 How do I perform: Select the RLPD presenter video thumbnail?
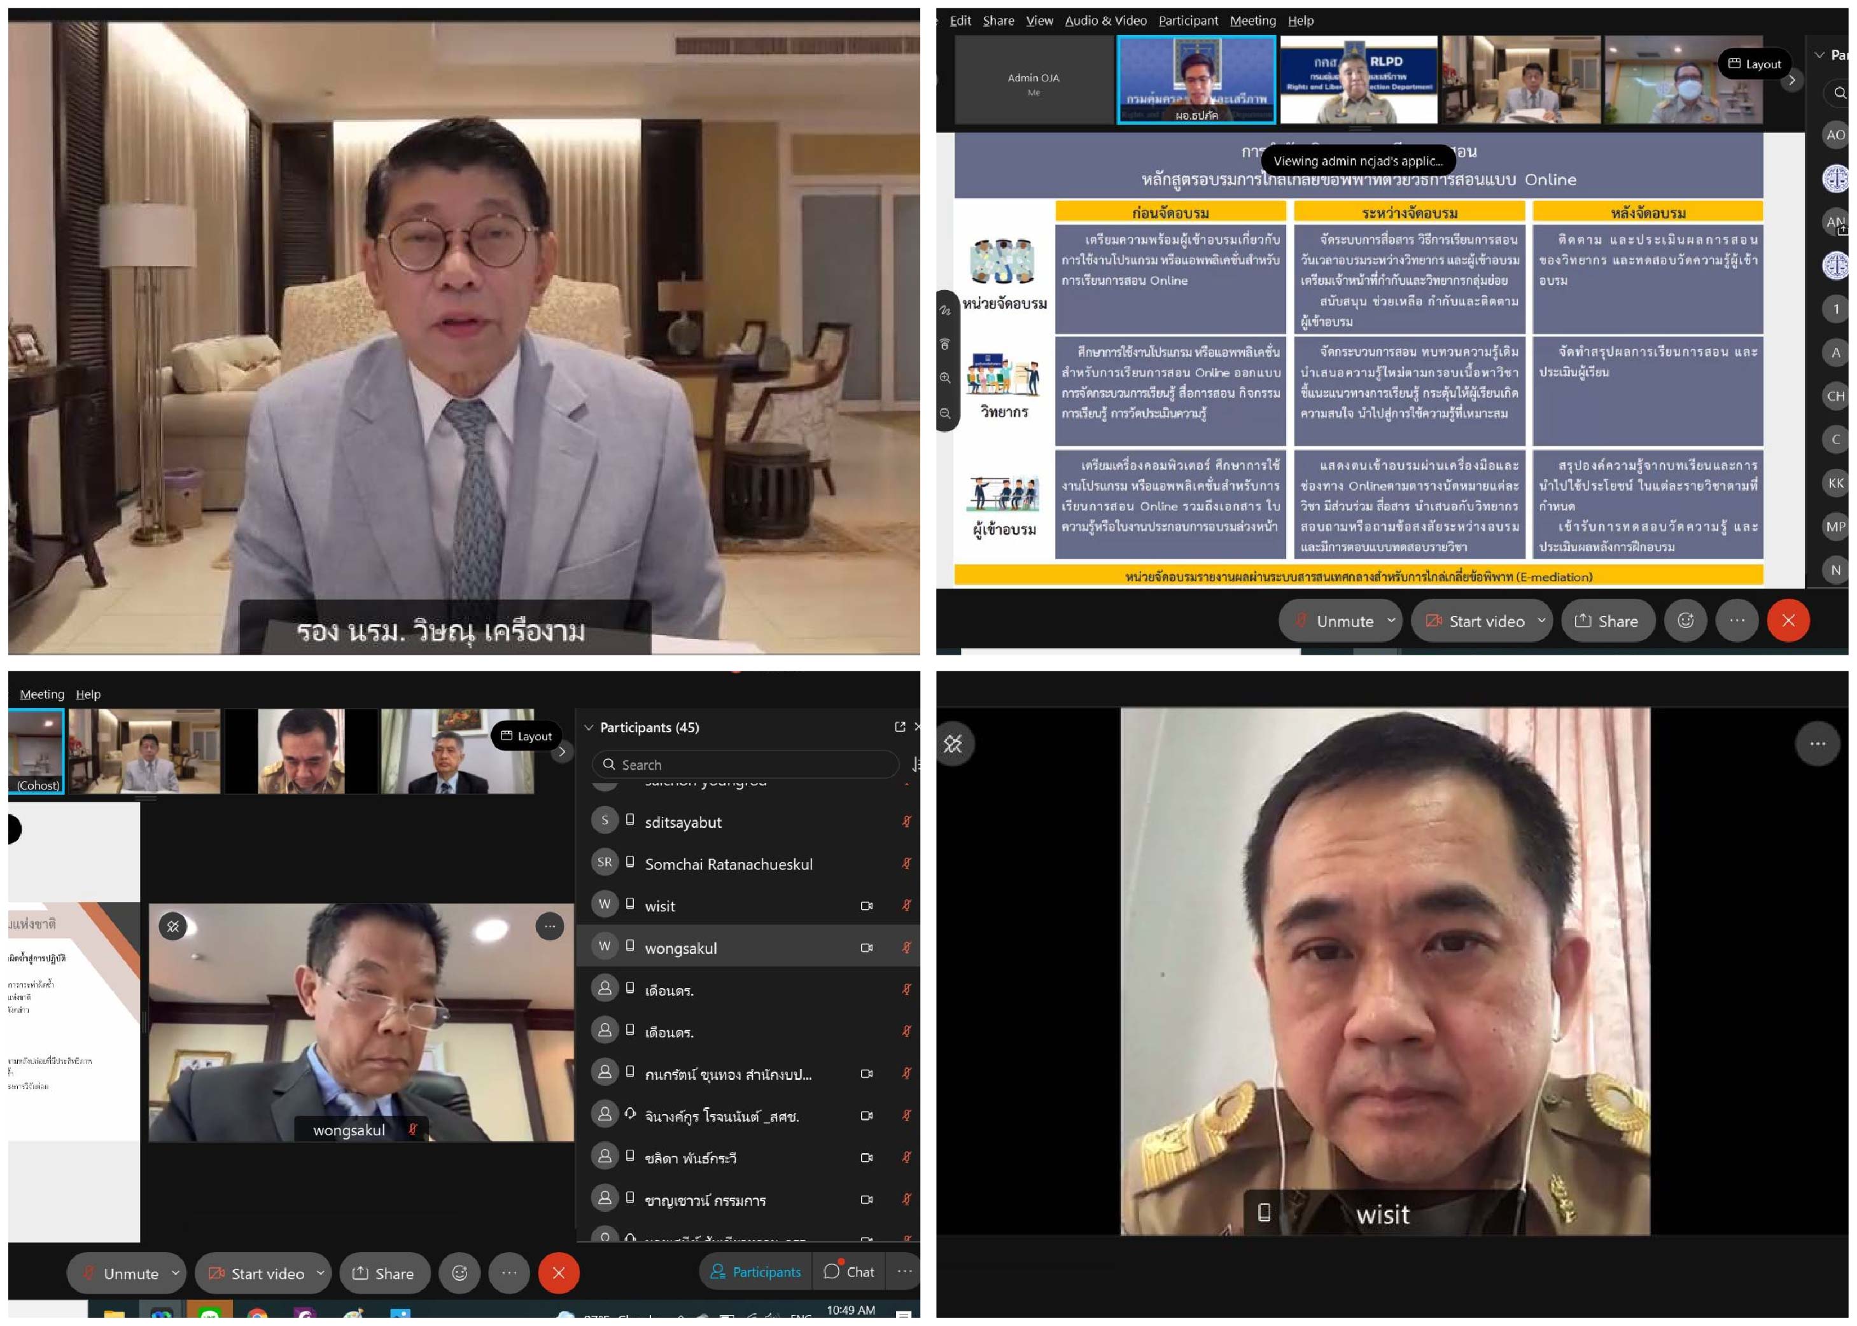(x=1358, y=80)
